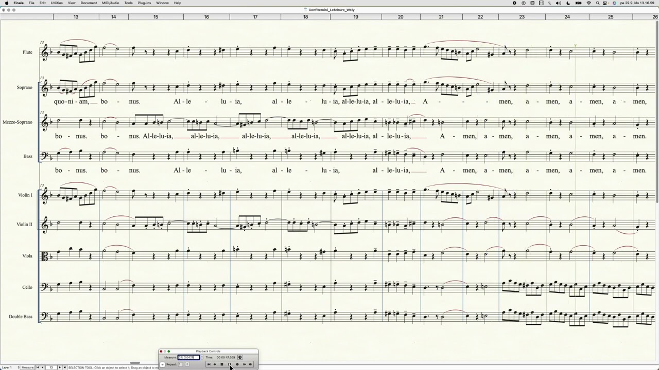Click measure 13 in the top ruler
Viewport: 659px width, 370px height.
76,17
